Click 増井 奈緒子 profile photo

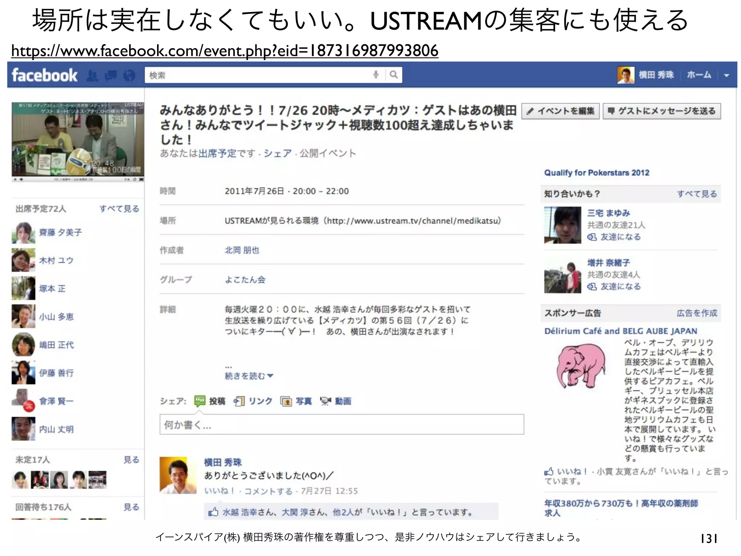click(x=563, y=275)
